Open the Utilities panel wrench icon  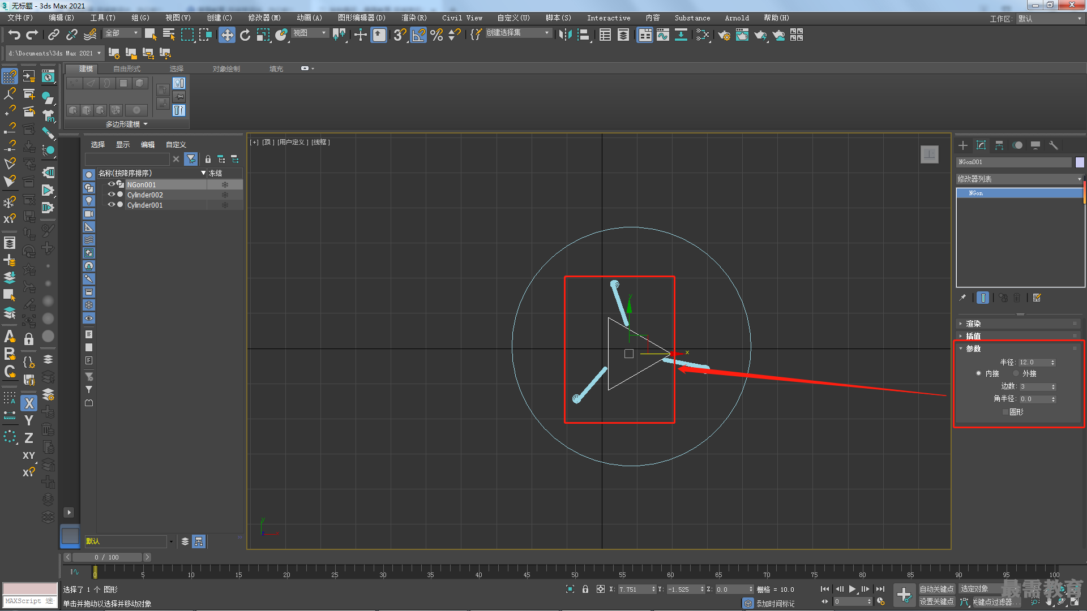point(1054,145)
